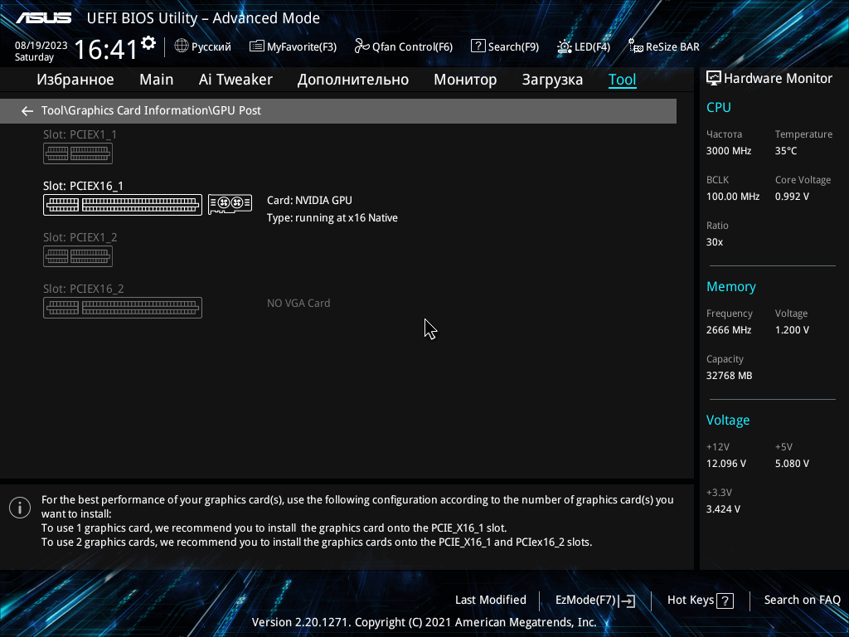Select the PCIEX16_1 slot graphic
Screen dimensions: 849x637
tap(123, 205)
